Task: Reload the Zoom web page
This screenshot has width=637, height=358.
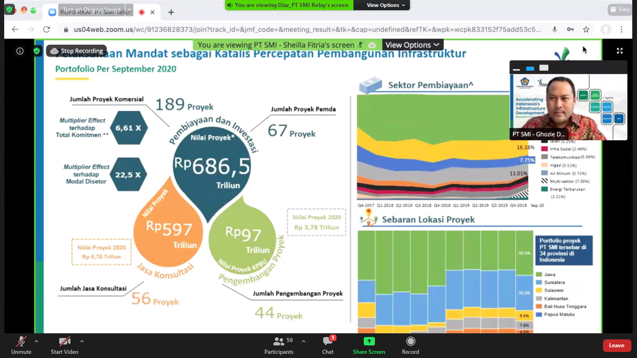Action: pos(46,29)
